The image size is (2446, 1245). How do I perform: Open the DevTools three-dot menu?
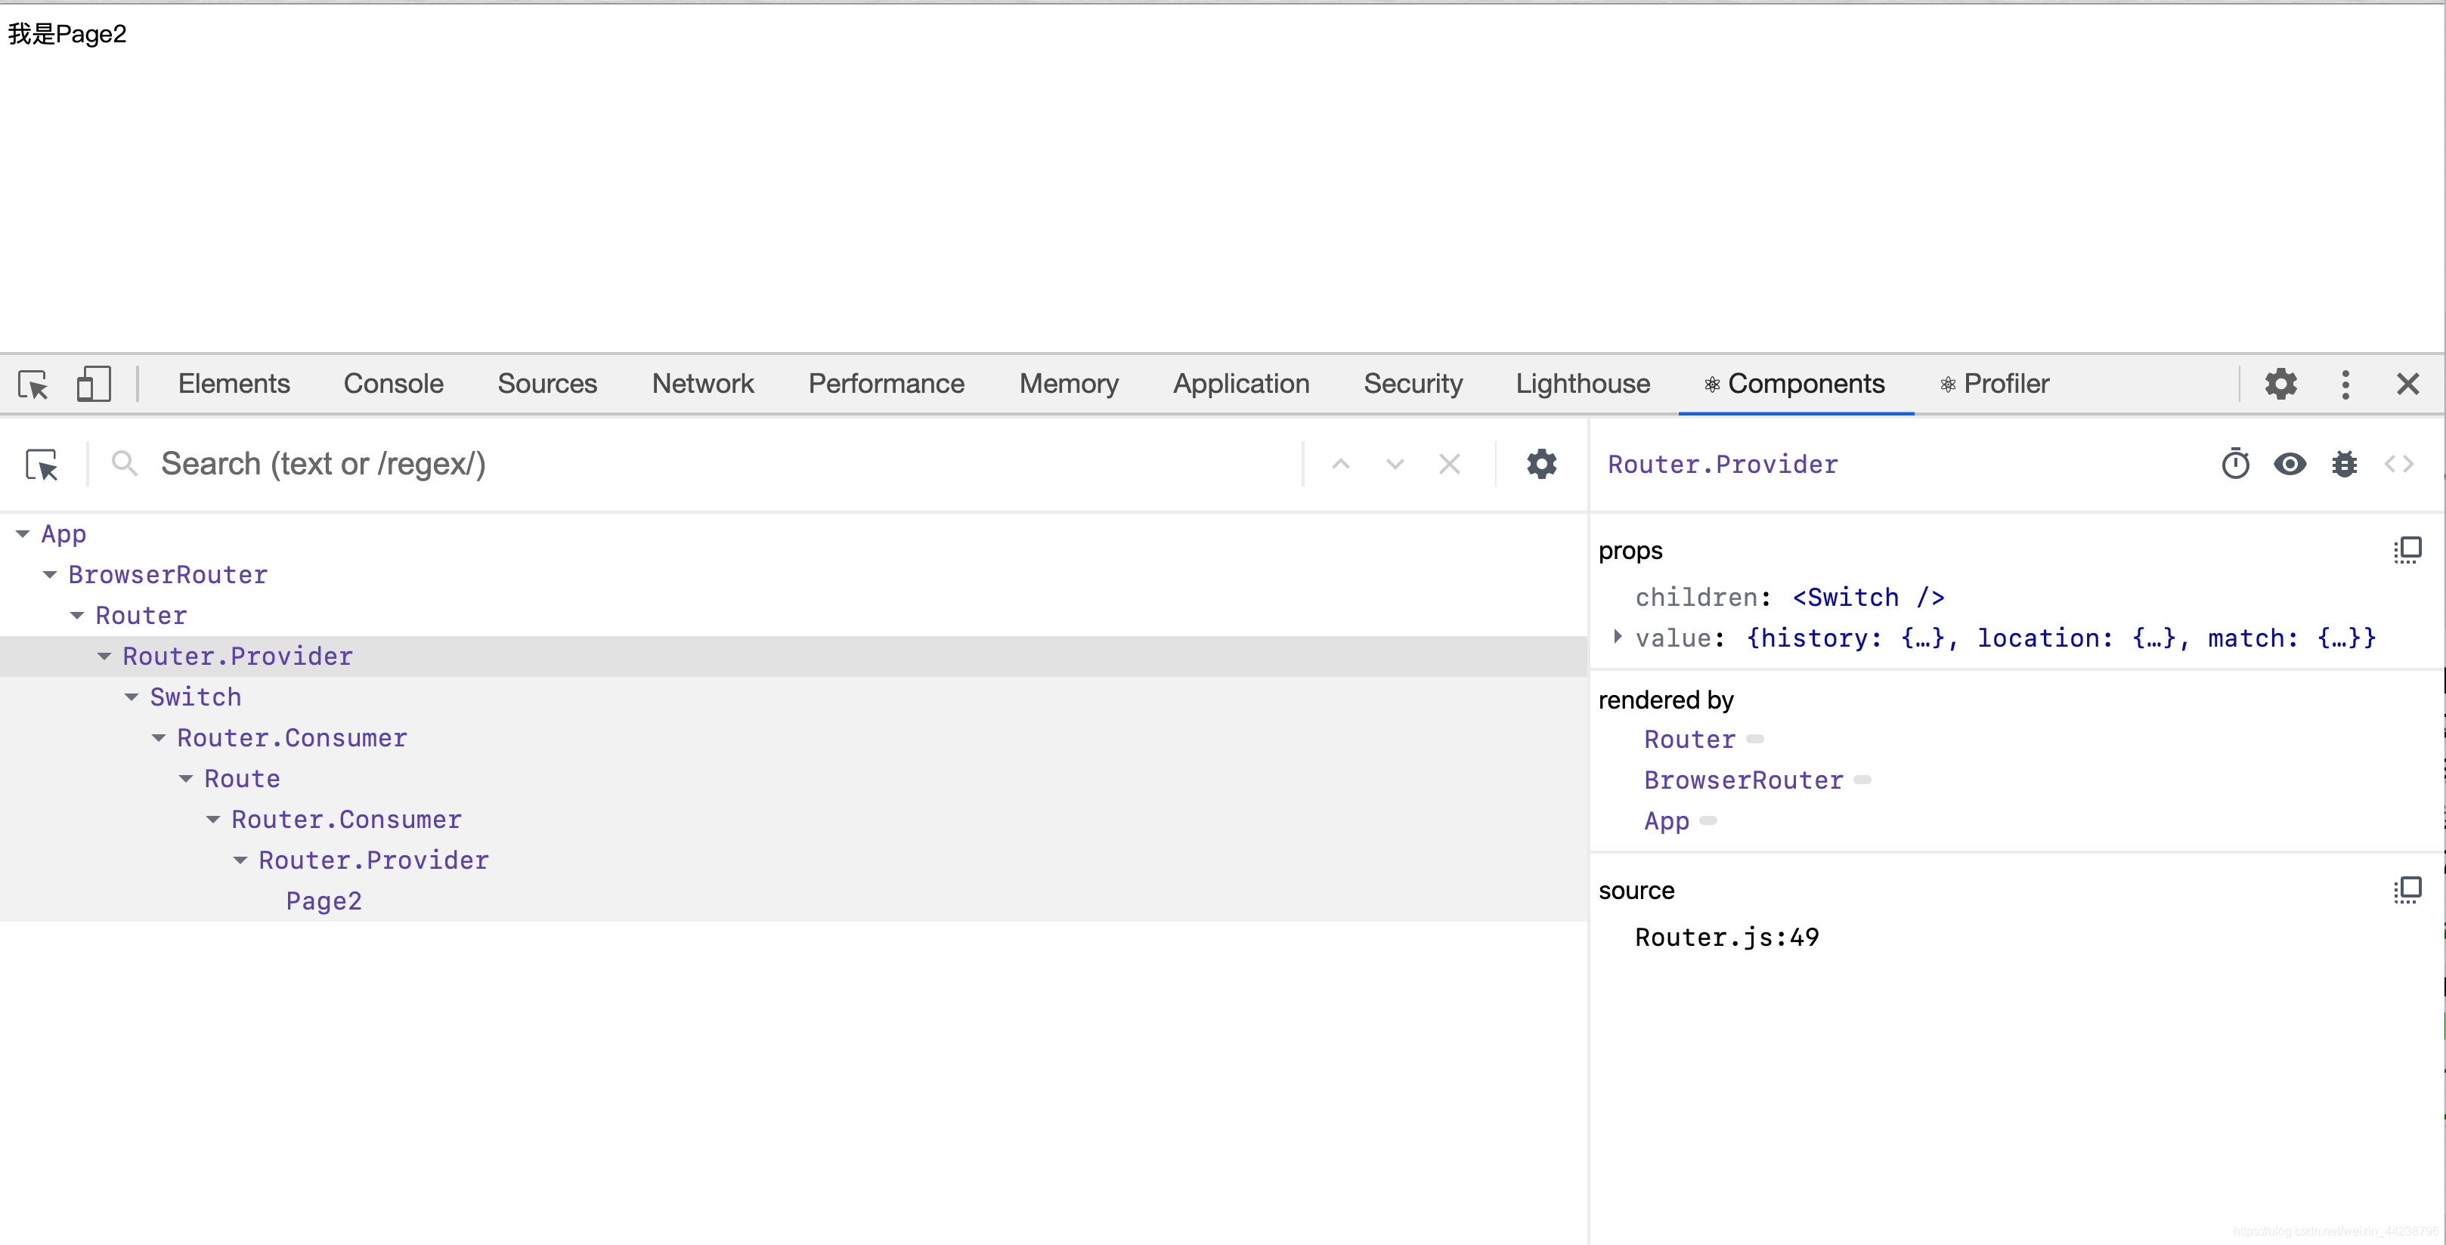2345,385
